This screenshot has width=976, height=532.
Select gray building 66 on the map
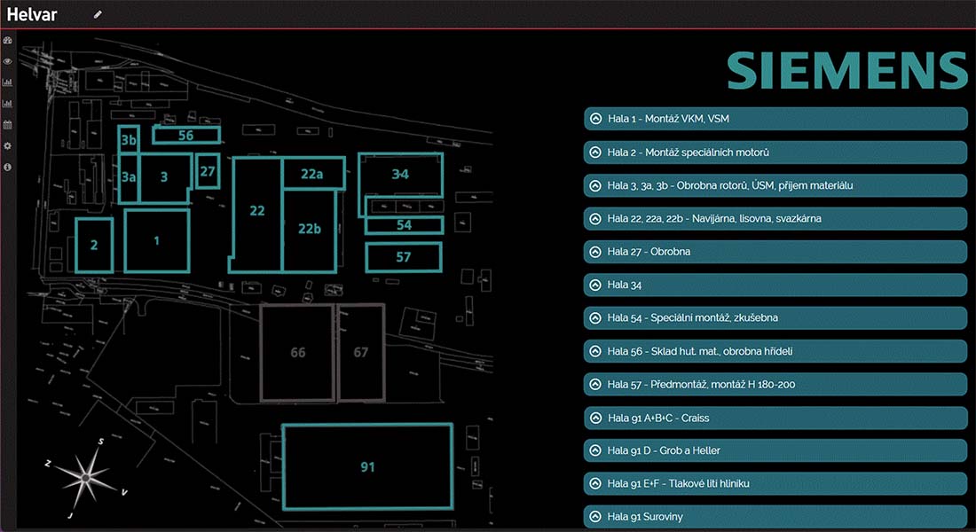[297, 353]
